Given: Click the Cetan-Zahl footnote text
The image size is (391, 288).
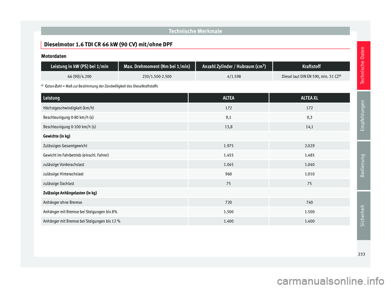Looking at the screenshot, I should click(x=101, y=86).
